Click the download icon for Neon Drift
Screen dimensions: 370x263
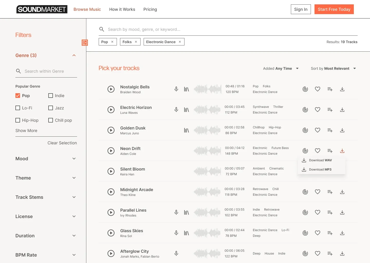342,151
